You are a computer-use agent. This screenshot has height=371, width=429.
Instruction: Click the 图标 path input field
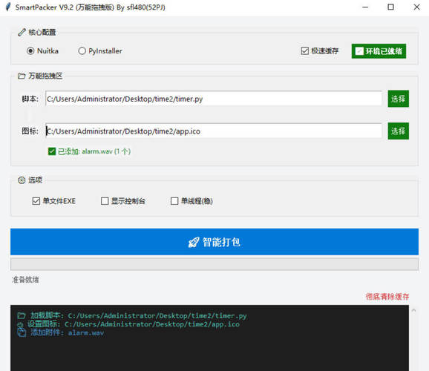(214, 131)
